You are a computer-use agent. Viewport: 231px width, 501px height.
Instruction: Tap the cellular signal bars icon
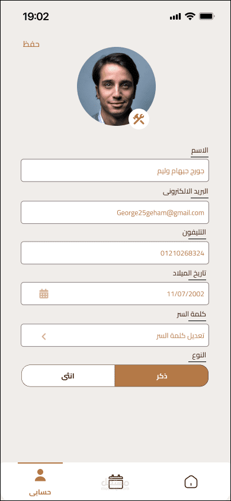click(x=175, y=17)
